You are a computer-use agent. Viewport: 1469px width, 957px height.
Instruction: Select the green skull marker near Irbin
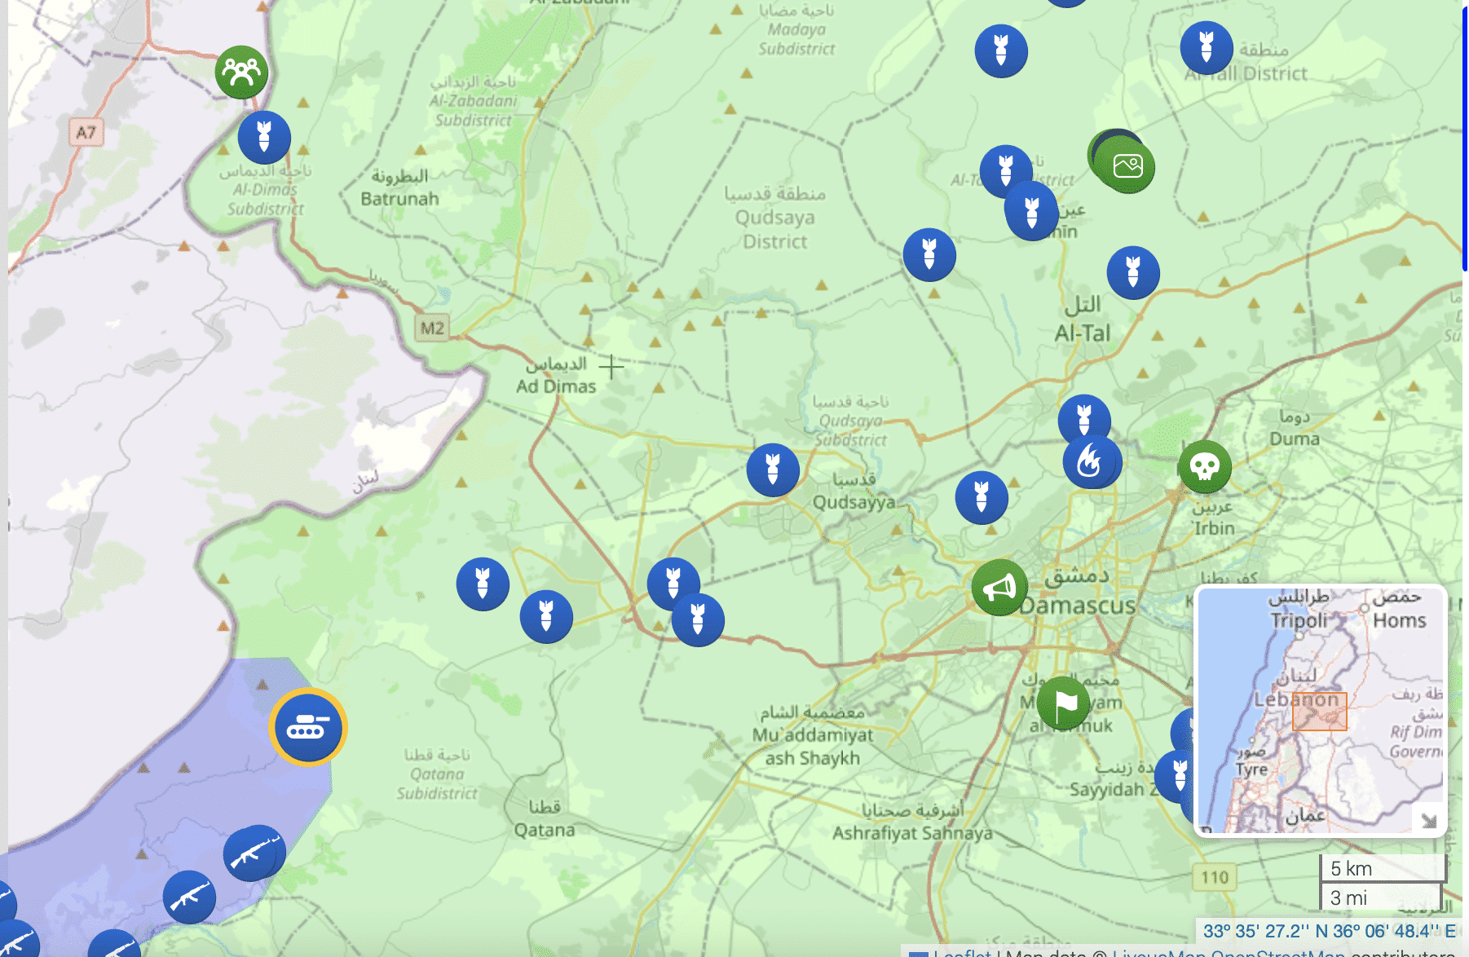point(1204,466)
